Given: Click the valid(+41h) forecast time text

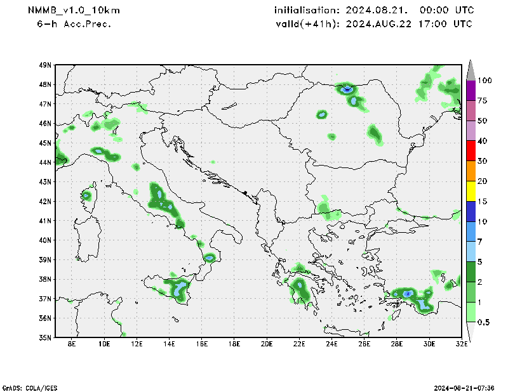Looking at the screenshot, I should point(374,24).
